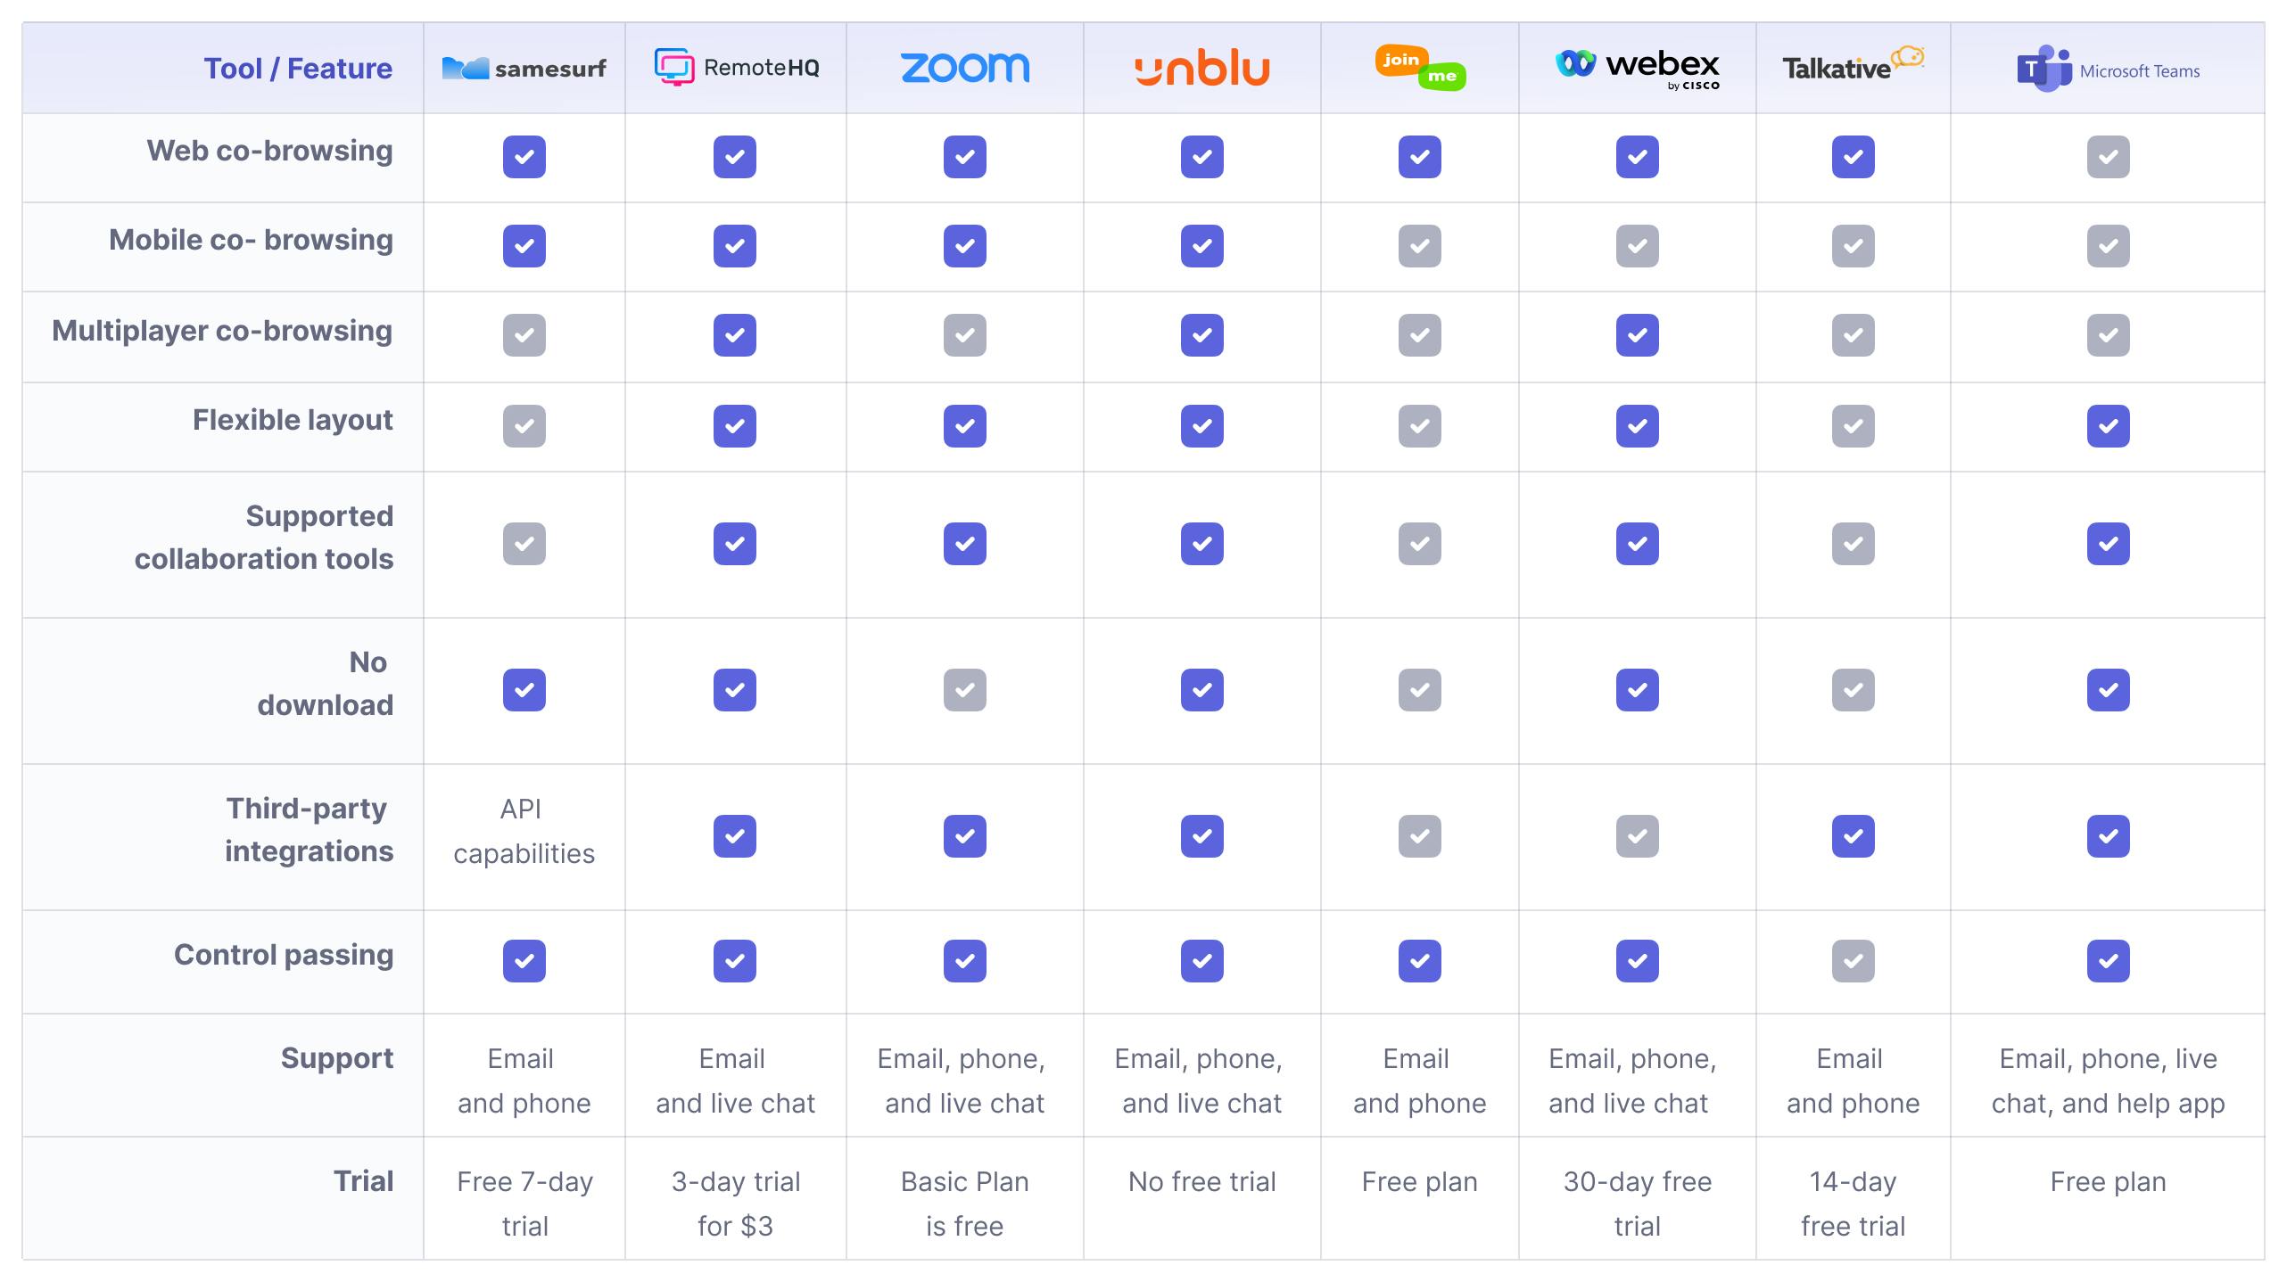Toggle Microsoft Teams Web co-browsing grey checkbox
This screenshot has width=2287, height=1282.
2109,157
